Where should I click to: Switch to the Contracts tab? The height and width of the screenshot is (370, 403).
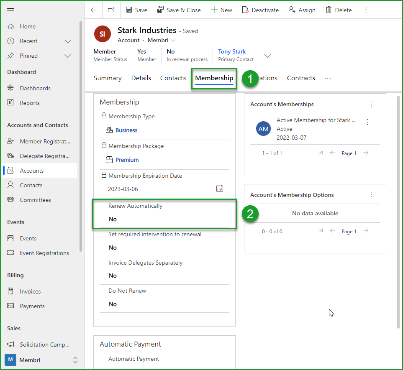pyautogui.click(x=301, y=78)
